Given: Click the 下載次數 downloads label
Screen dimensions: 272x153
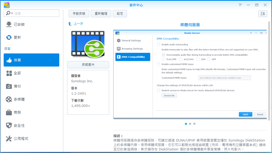Looking at the screenshot, I should click(77, 100).
